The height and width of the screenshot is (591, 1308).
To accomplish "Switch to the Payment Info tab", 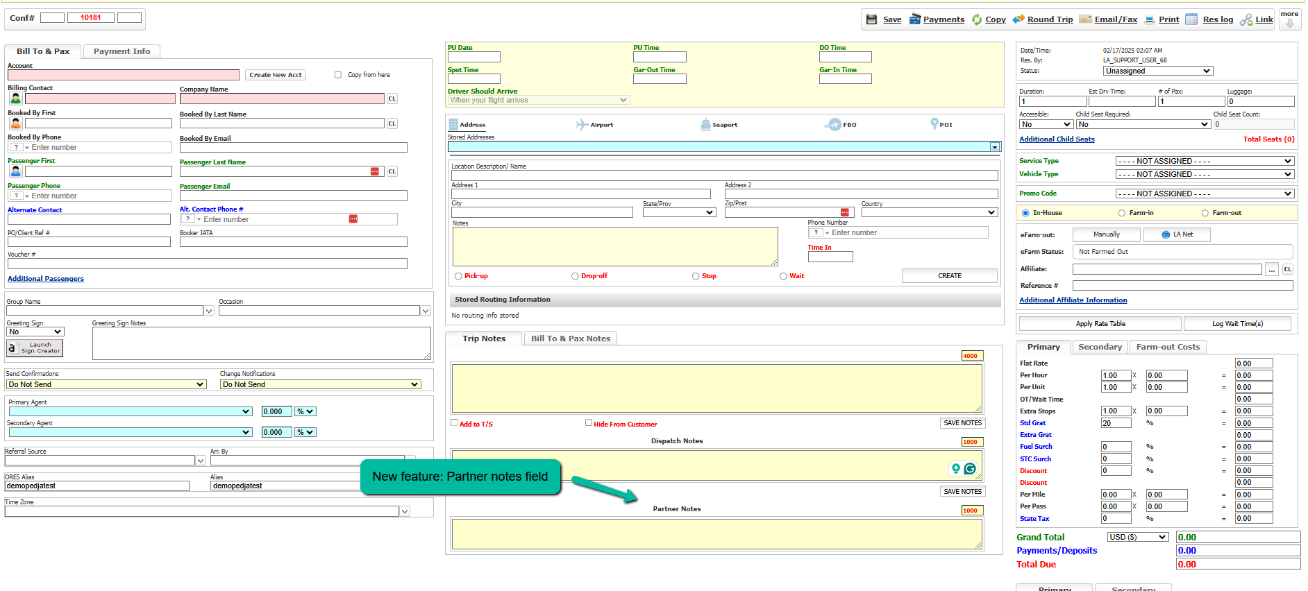I will point(121,51).
